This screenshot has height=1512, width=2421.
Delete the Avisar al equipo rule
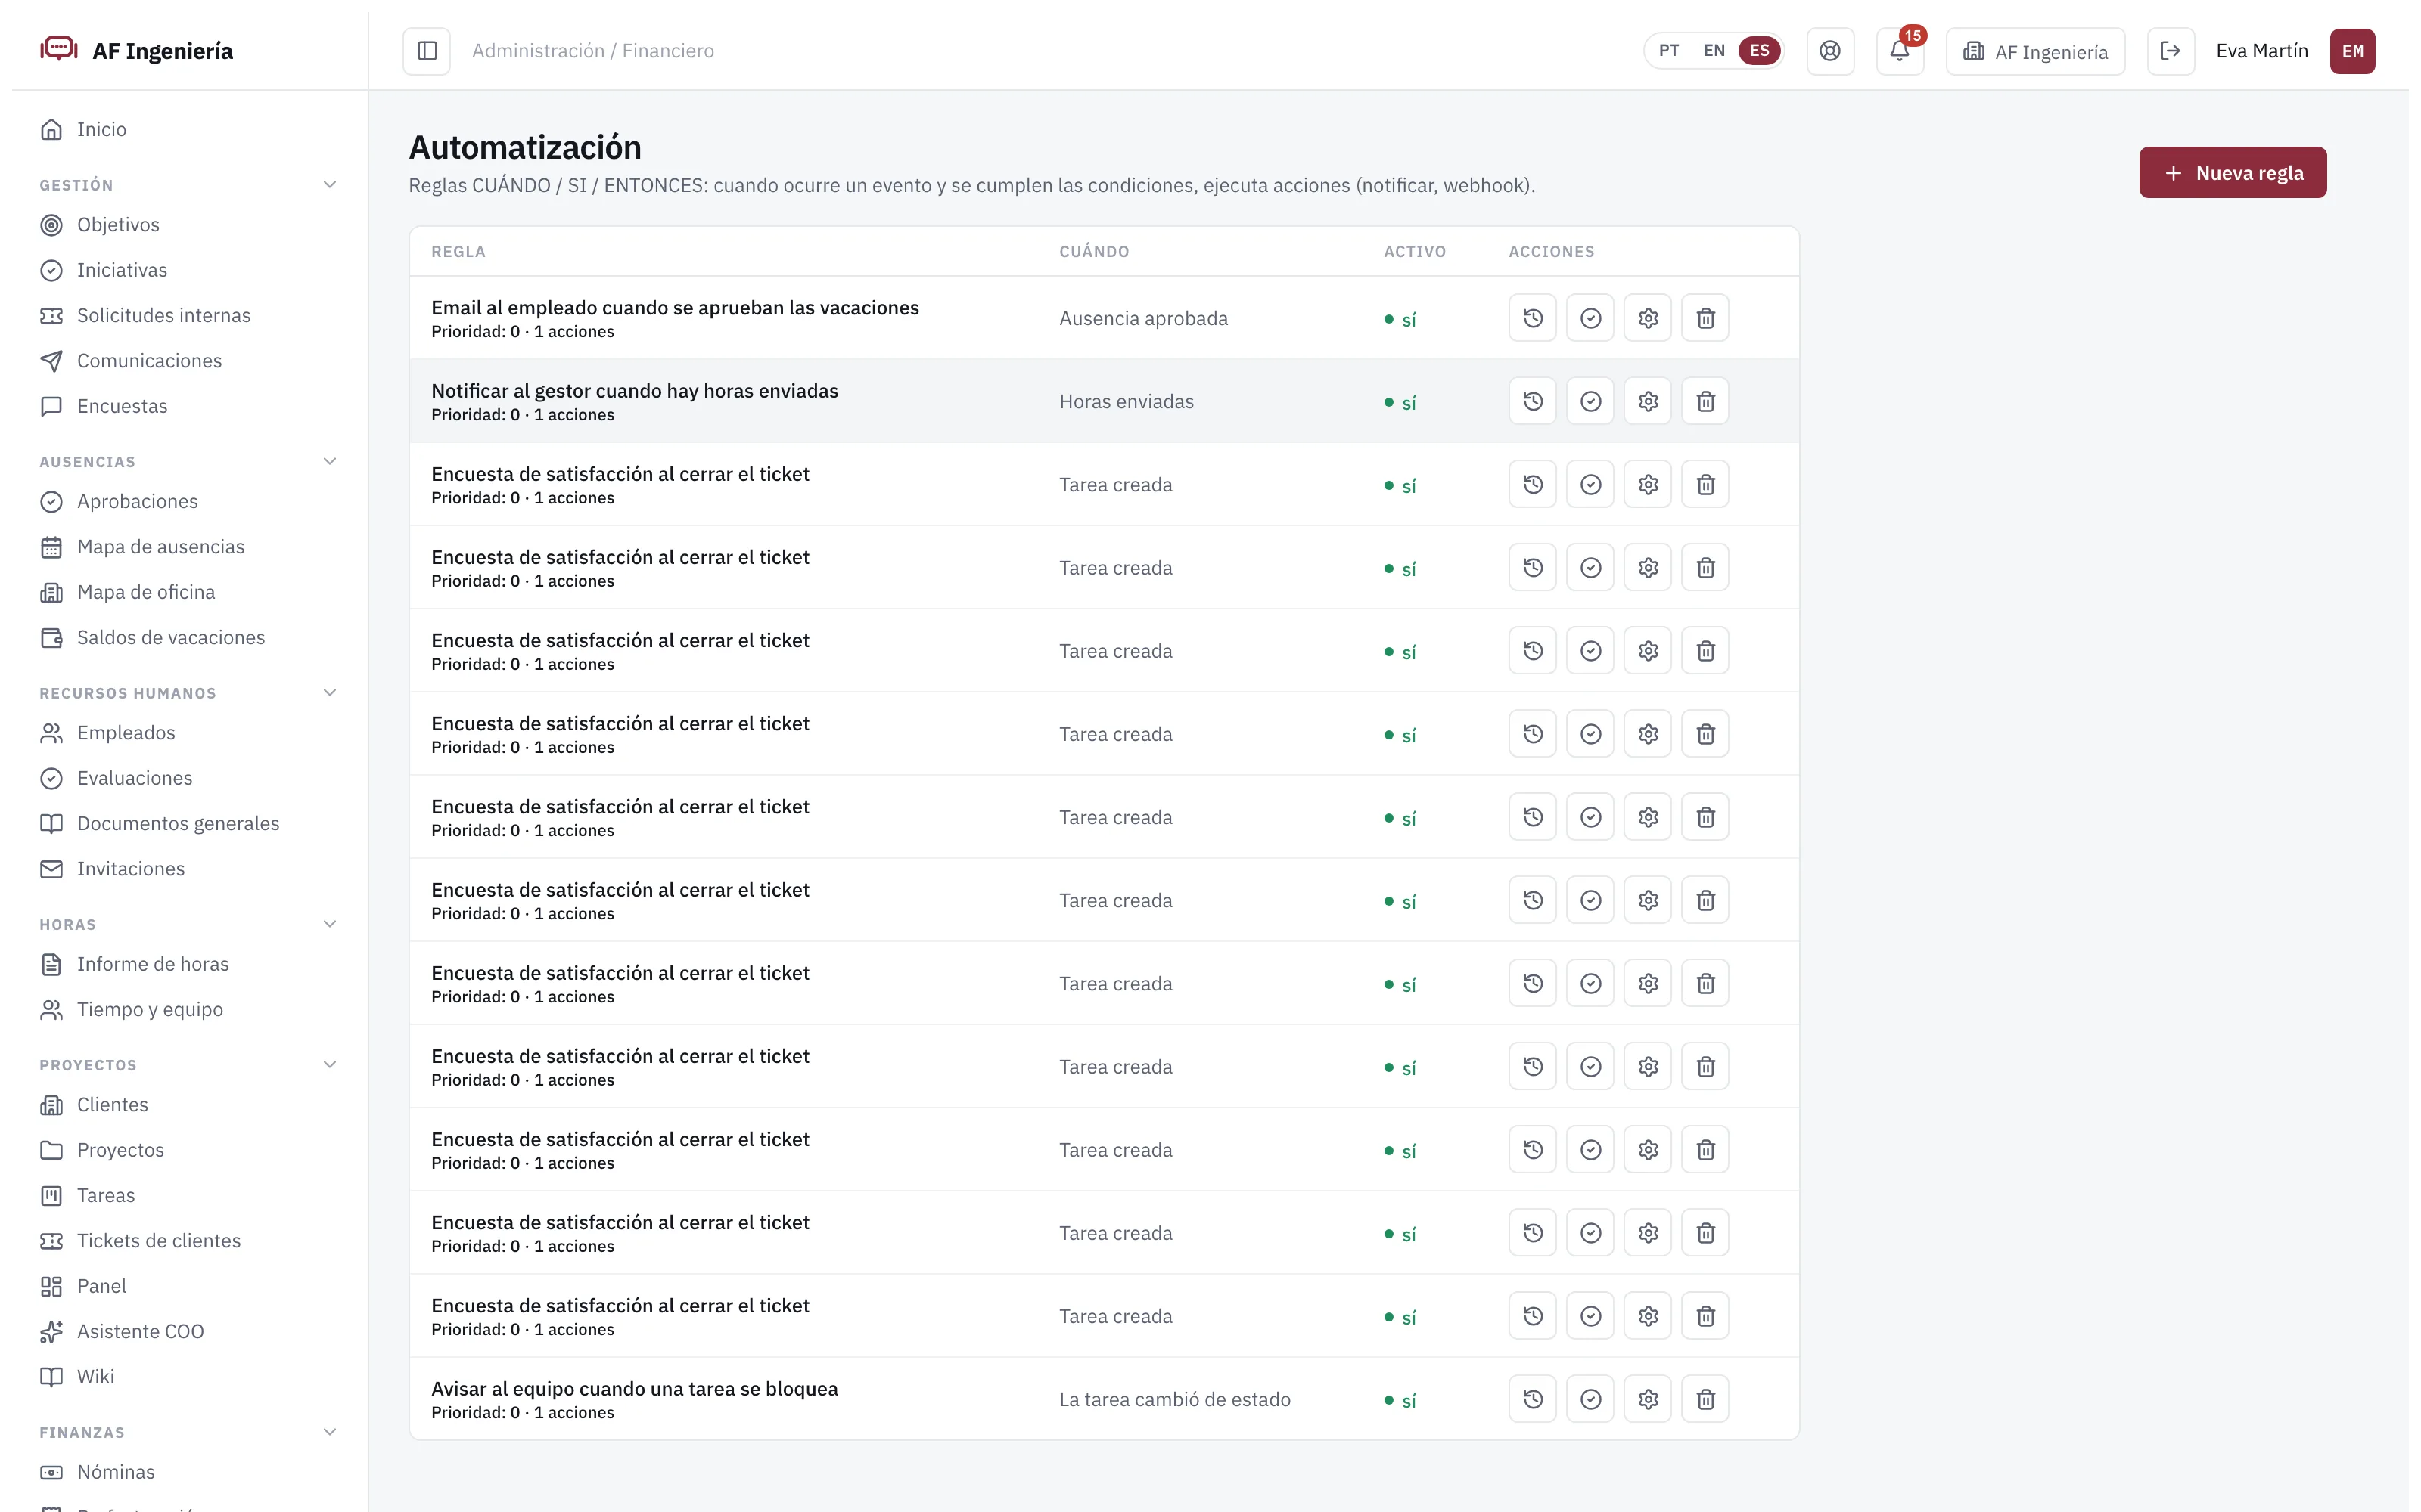[x=1706, y=1399]
